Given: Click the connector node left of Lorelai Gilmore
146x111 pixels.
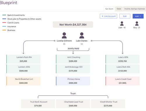Looking at the screenshot, I should pos(55,41).
